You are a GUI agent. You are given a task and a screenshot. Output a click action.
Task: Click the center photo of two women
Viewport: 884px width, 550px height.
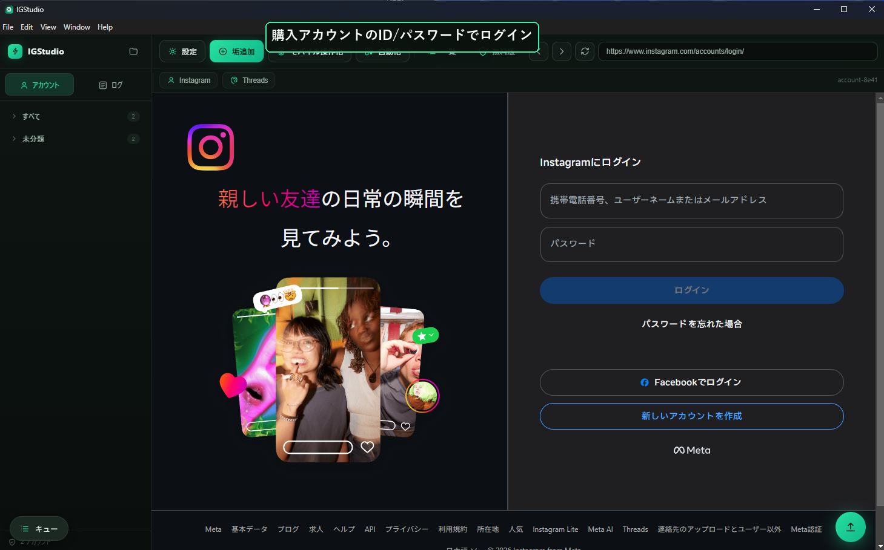coord(328,370)
